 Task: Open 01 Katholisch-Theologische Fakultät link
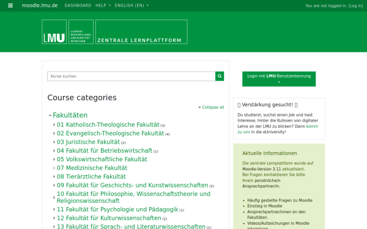coord(108,125)
